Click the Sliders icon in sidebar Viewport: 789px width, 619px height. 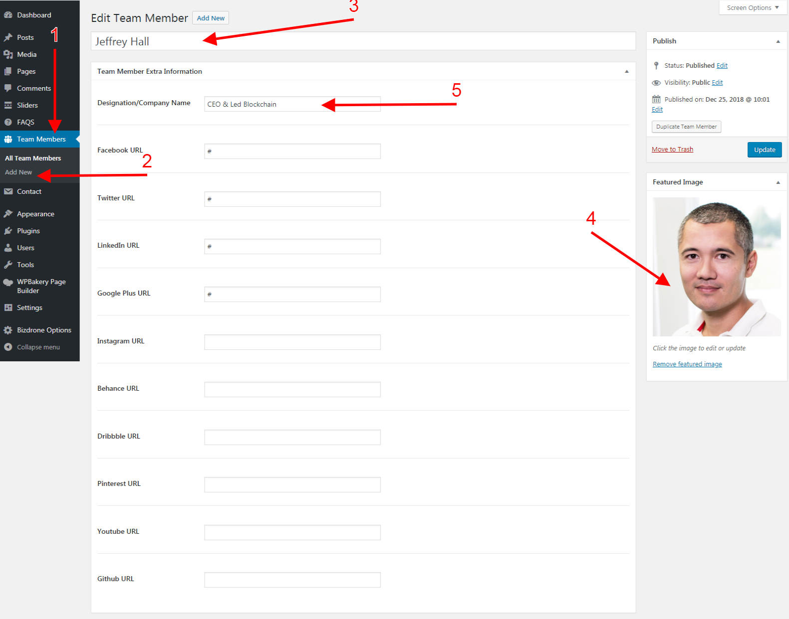[x=8, y=105]
